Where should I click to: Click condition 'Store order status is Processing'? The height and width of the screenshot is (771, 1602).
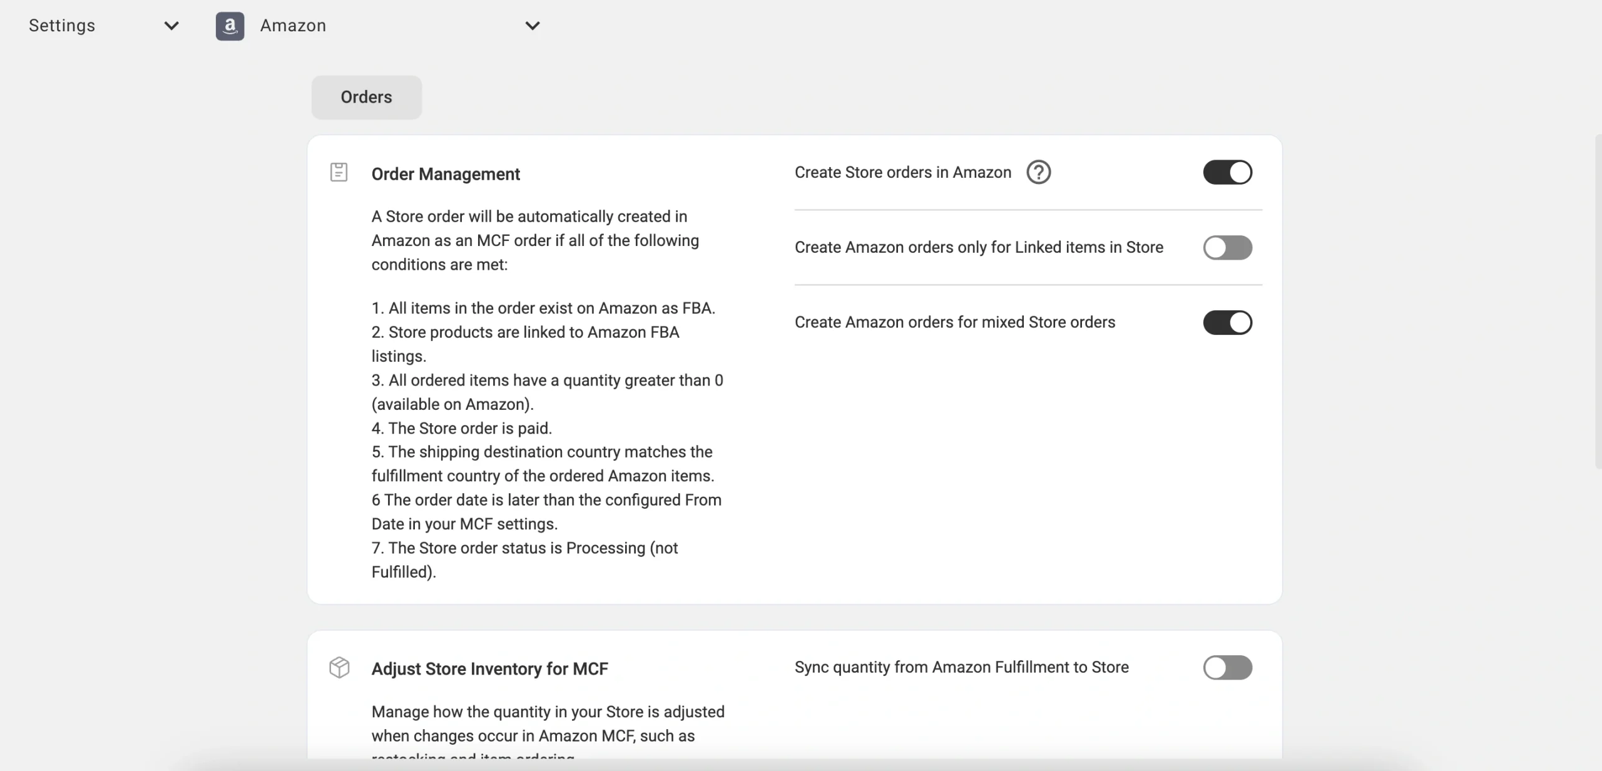525,559
